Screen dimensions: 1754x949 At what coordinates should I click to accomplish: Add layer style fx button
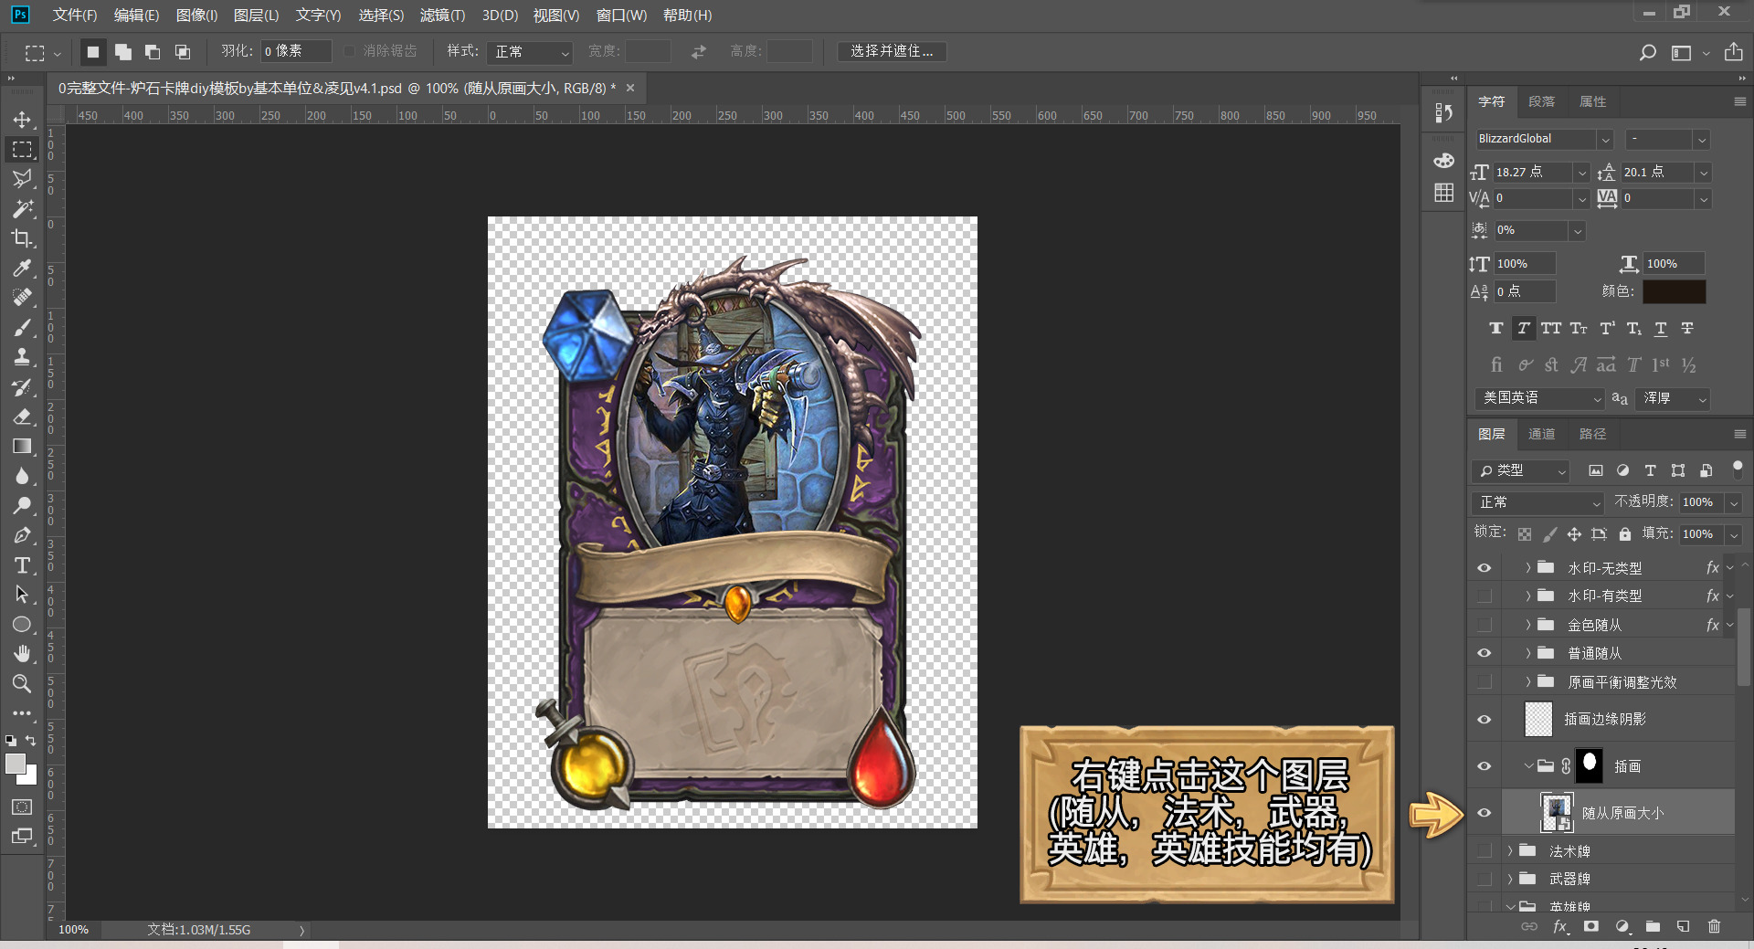(x=1560, y=926)
